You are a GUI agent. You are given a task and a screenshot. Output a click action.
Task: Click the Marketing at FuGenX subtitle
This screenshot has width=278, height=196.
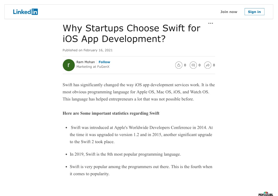pos(93,67)
